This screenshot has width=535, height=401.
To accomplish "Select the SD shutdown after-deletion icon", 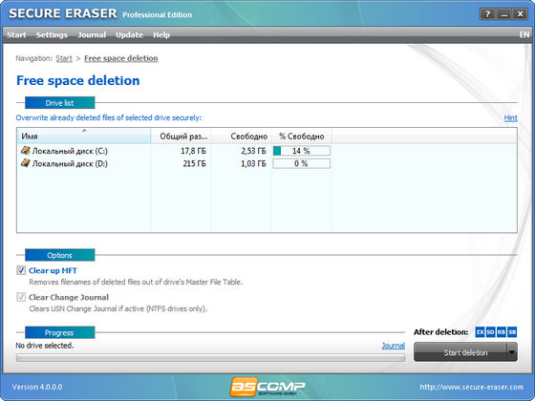I will coord(490,332).
